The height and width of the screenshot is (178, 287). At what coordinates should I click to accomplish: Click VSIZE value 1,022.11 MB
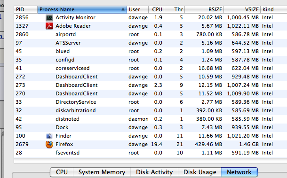243,26
